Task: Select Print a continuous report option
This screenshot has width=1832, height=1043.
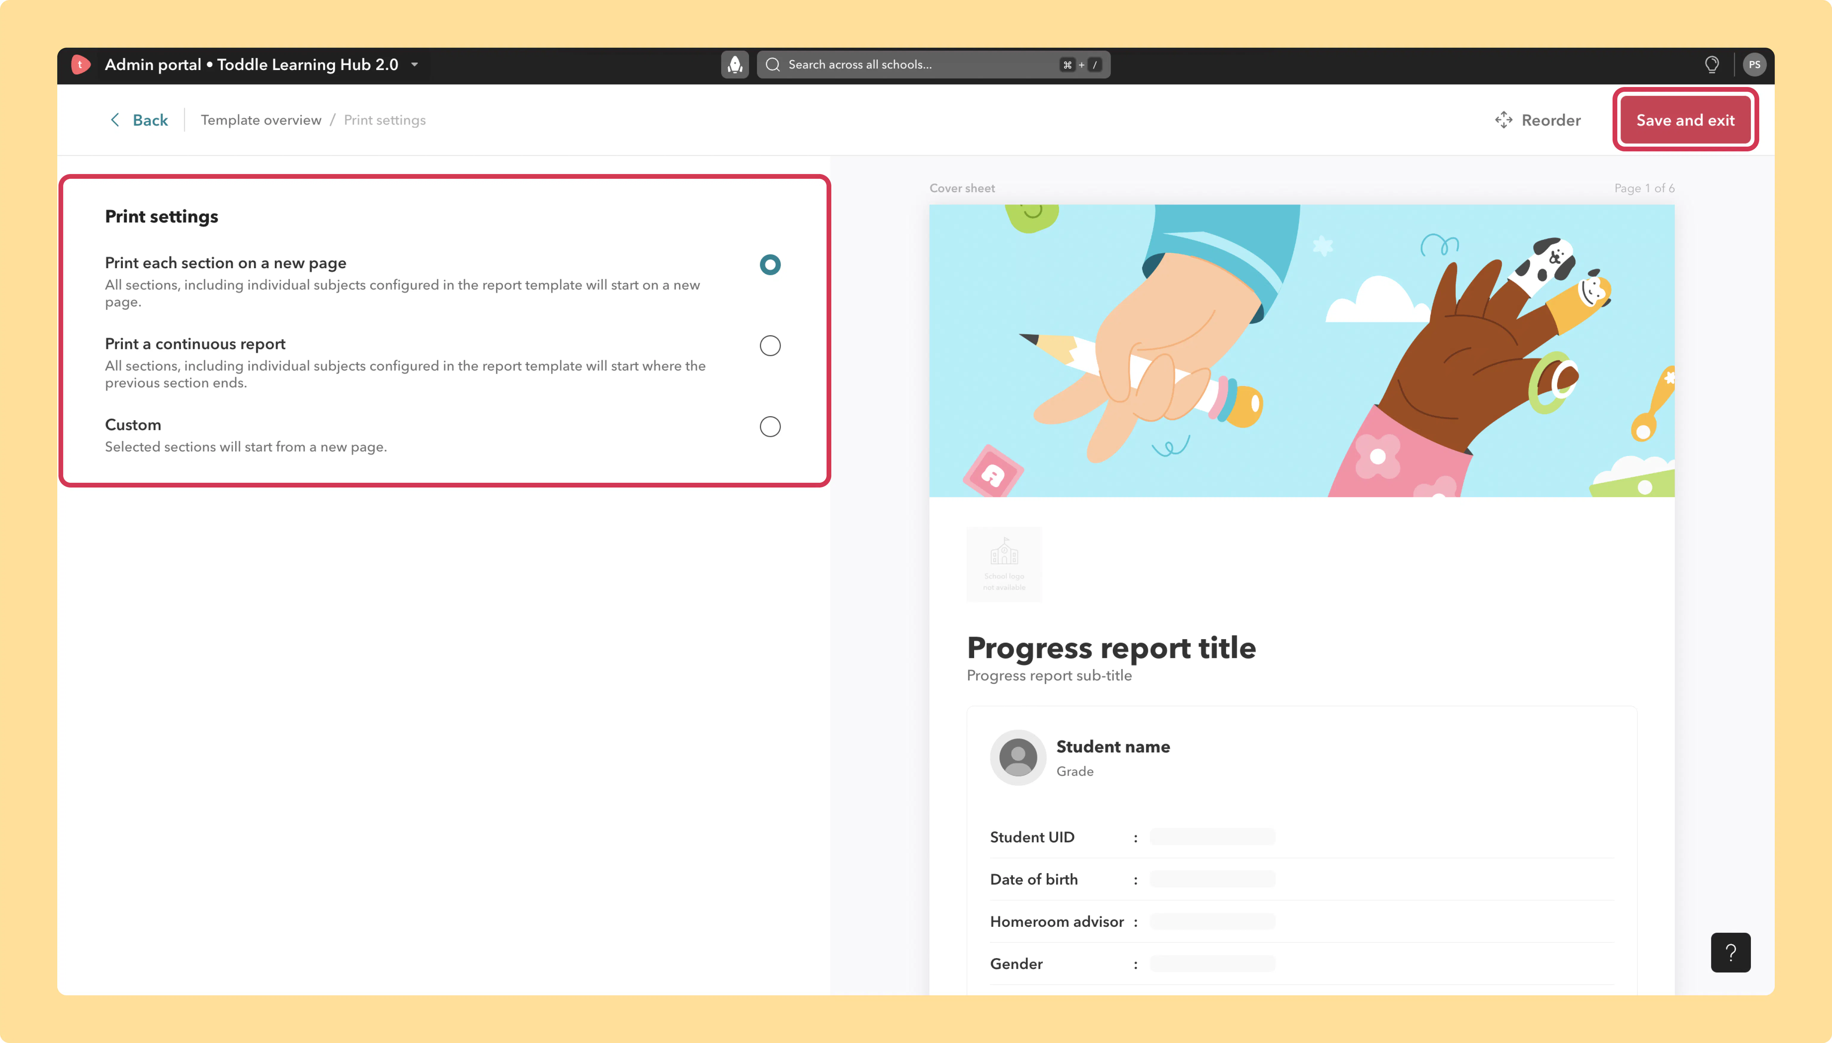Action: tap(770, 345)
